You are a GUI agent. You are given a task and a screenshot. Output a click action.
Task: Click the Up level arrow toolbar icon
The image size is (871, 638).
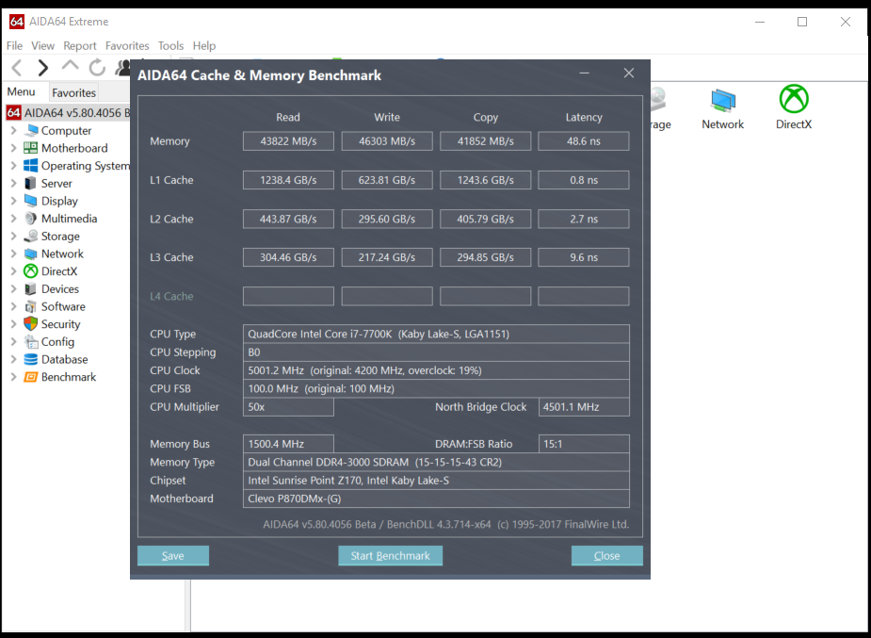coord(70,66)
